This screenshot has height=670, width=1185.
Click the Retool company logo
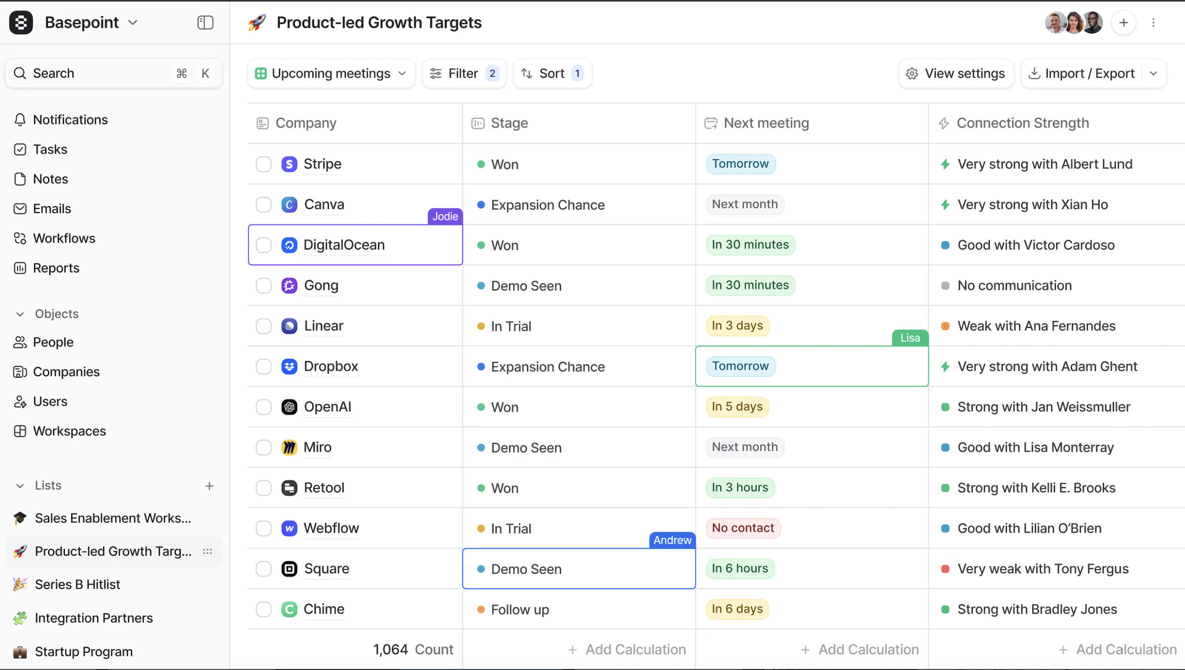tap(289, 488)
